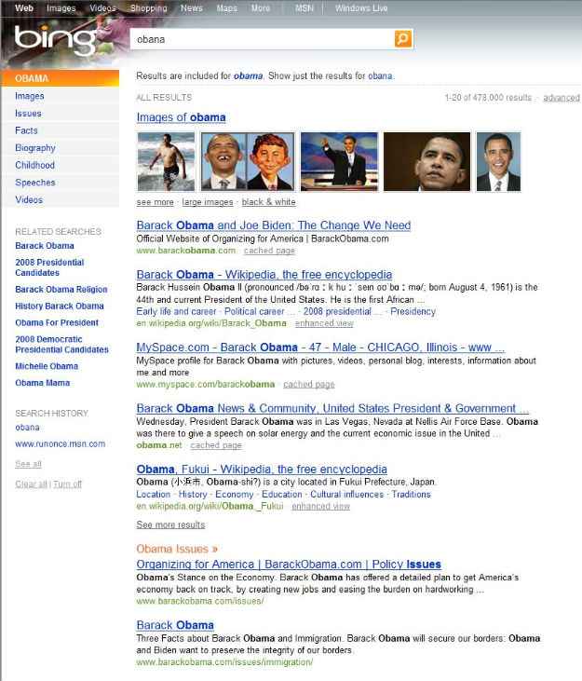This screenshot has width=582, height=681.
Task: Jump to 'Cultural influences' section link
Action: coord(346,495)
